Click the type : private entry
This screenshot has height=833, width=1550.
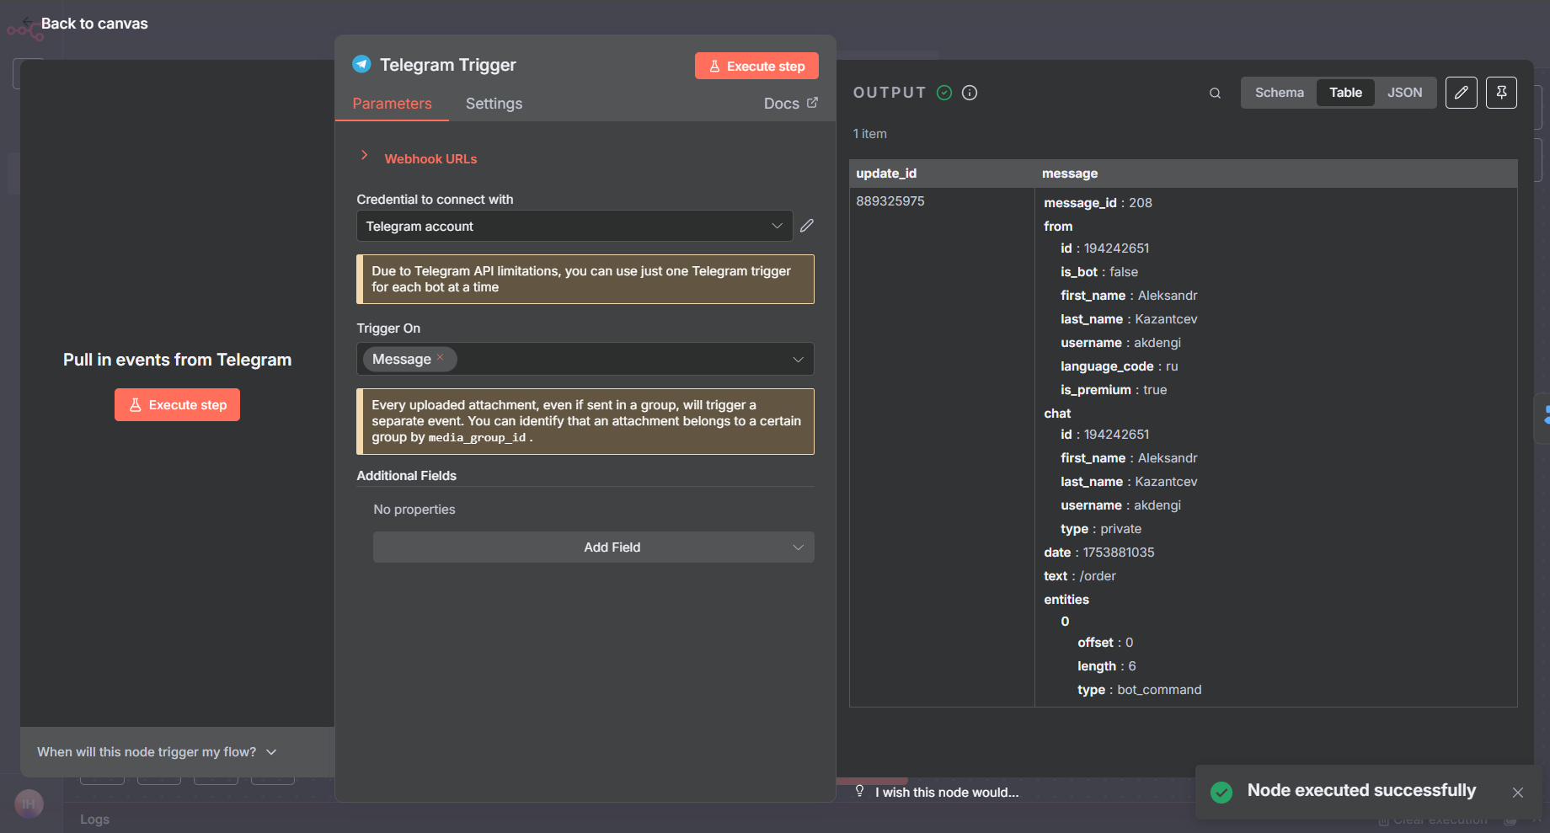[x=1101, y=528]
